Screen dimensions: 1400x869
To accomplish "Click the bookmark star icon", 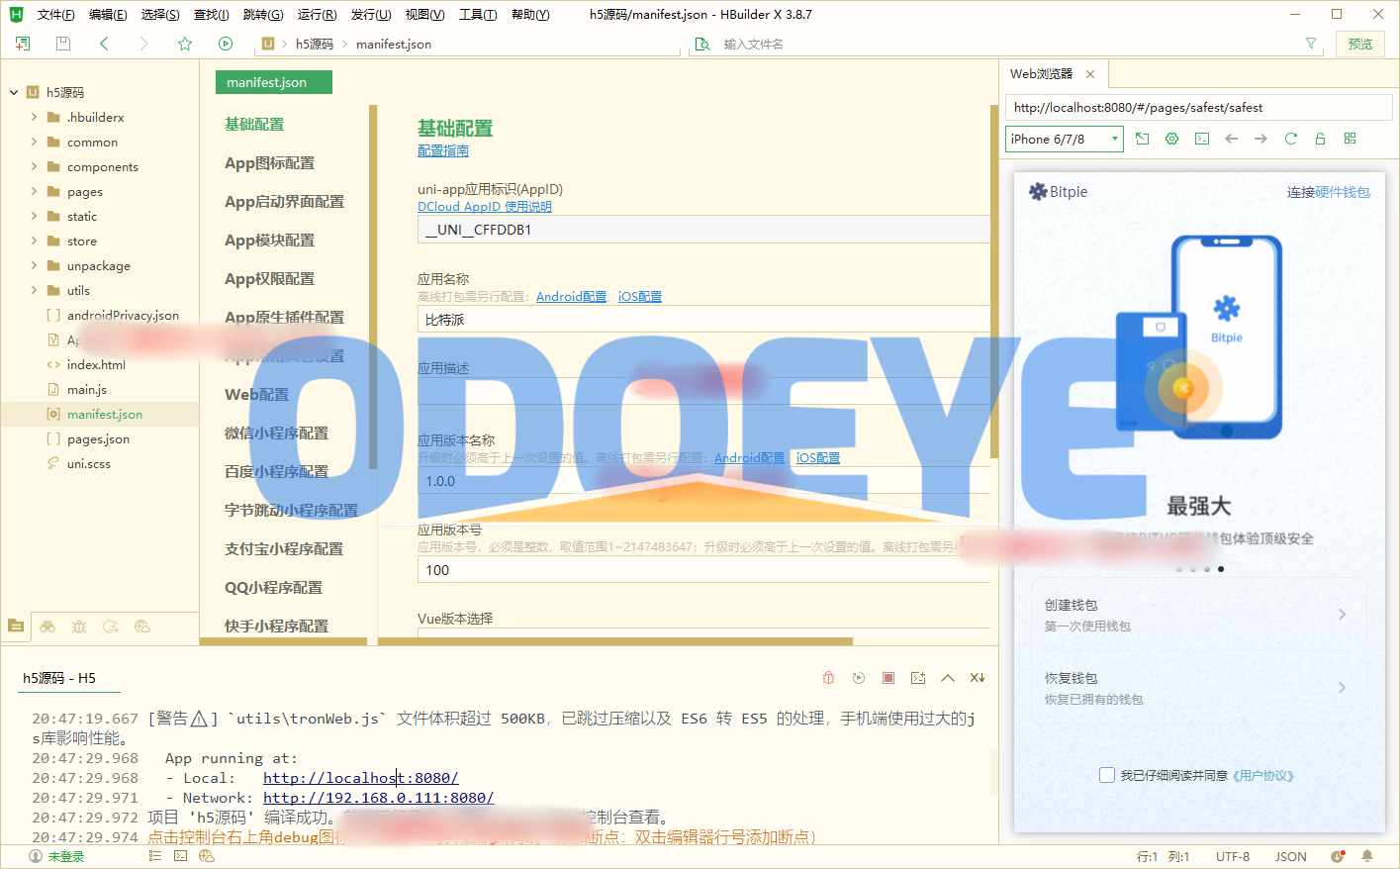I will pos(185,44).
